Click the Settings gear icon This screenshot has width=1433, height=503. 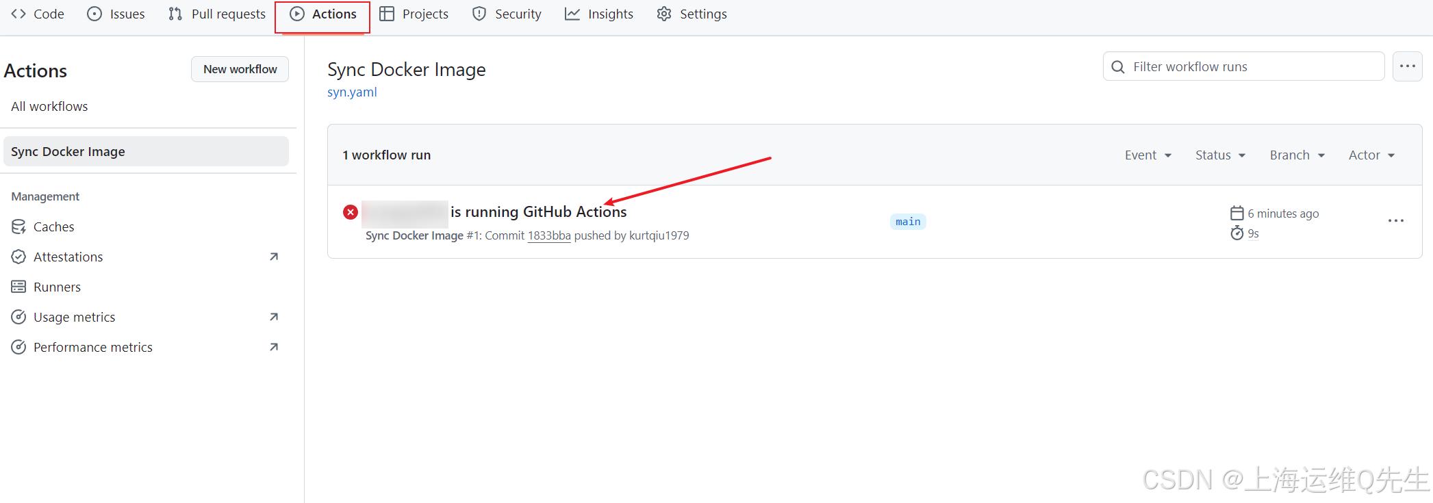[664, 14]
